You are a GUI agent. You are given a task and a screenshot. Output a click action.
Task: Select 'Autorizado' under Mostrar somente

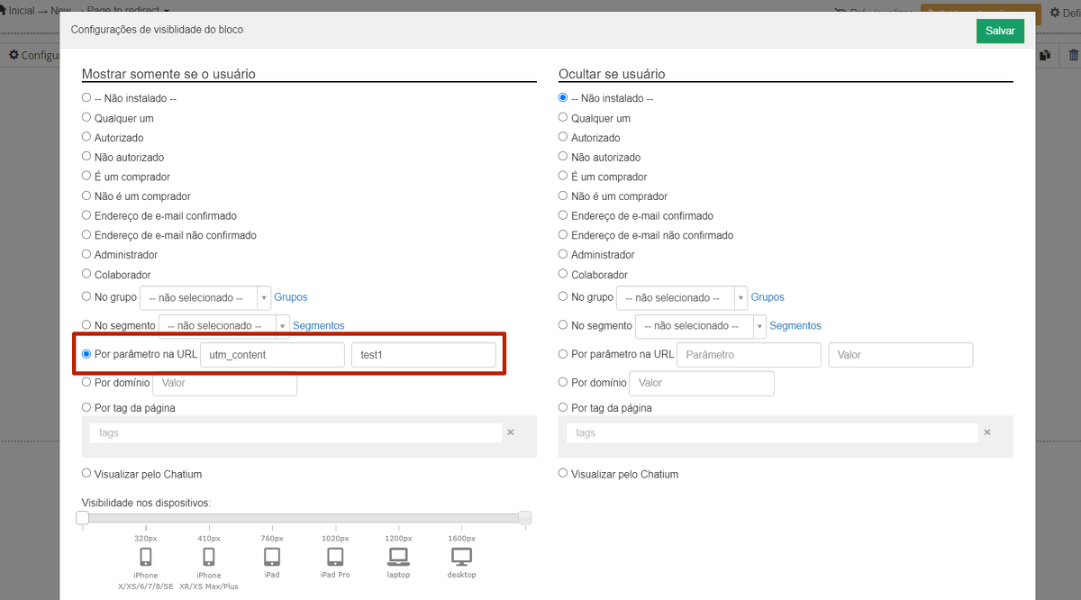pos(86,138)
